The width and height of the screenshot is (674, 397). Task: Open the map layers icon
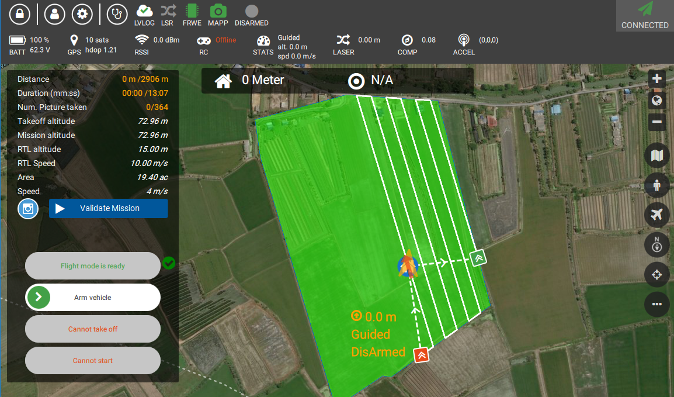657,156
